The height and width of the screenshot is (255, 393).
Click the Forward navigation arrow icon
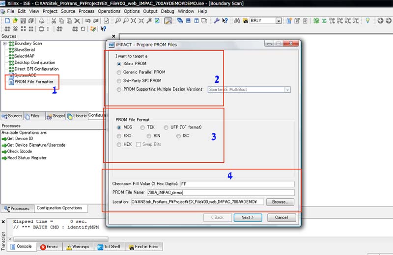click(388, 21)
